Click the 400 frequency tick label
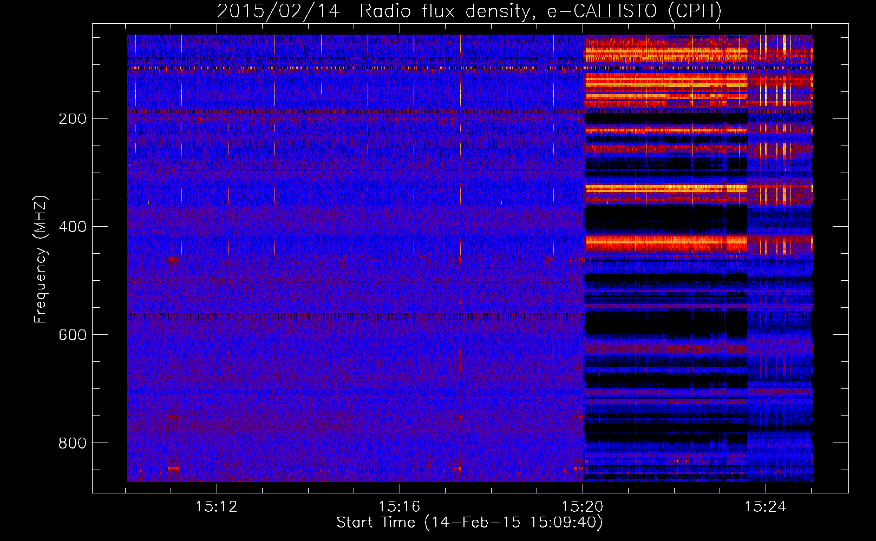 (73, 227)
